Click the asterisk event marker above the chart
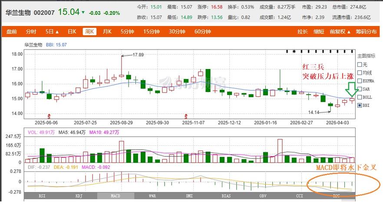Viewport: 383px width, 217px height. pos(294,52)
